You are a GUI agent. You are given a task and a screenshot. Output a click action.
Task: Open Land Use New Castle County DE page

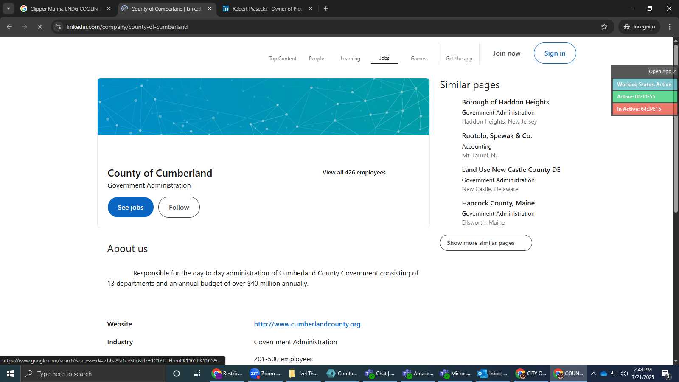pyautogui.click(x=511, y=170)
